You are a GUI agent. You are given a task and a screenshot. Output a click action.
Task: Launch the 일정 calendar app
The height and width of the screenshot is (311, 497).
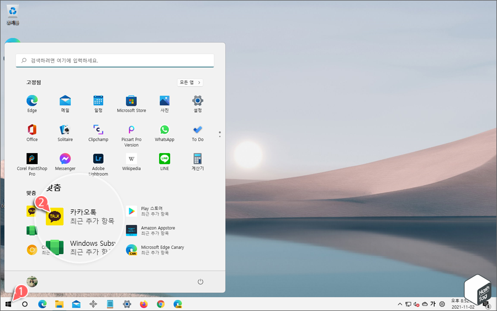tap(98, 104)
